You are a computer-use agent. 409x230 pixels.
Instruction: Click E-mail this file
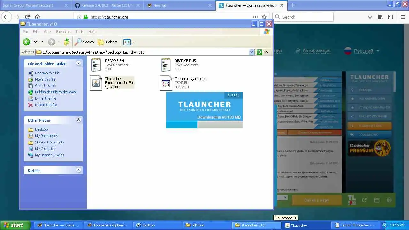point(45,98)
